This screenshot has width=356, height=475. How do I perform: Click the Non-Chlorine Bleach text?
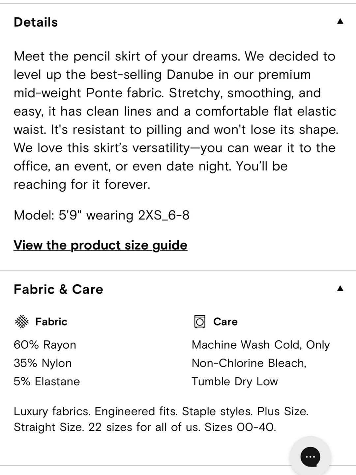point(249,363)
